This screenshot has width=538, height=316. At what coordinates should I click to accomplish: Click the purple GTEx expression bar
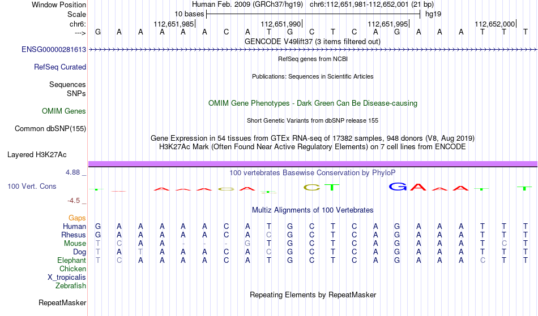pyautogui.click(x=313, y=163)
